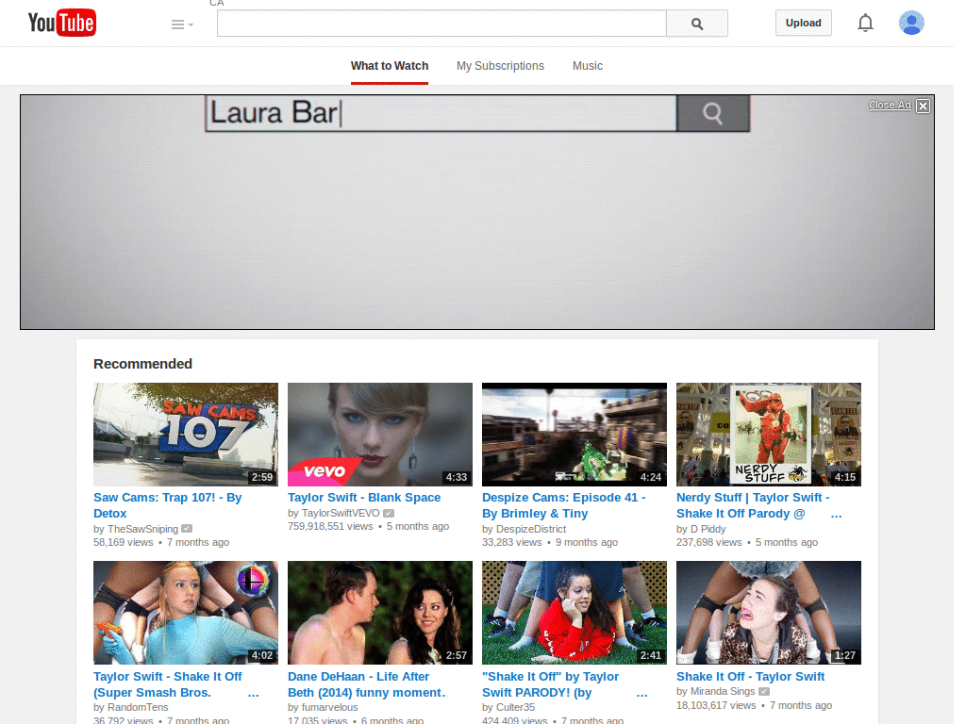Click the YouTube logo

click(x=62, y=23)
